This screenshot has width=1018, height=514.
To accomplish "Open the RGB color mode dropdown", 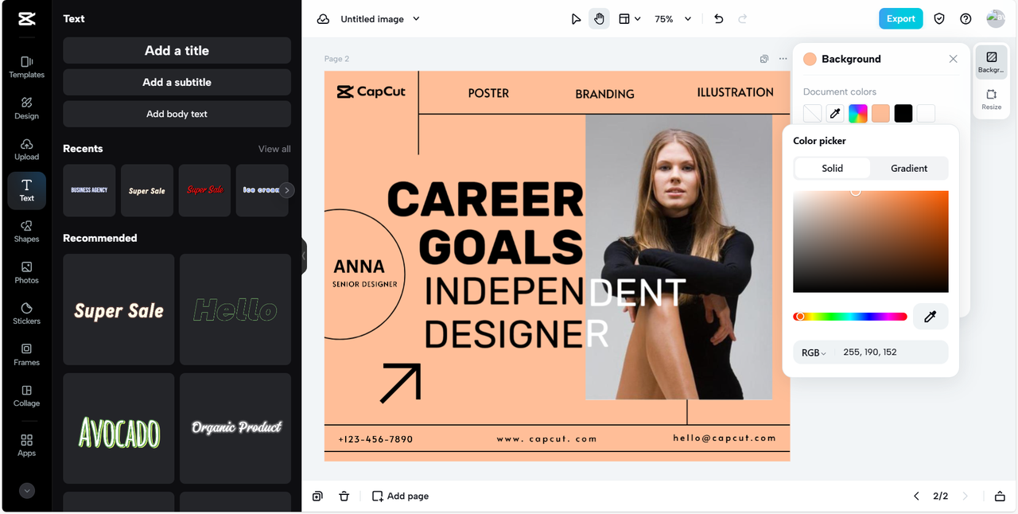I will click(x=814, y=352).
